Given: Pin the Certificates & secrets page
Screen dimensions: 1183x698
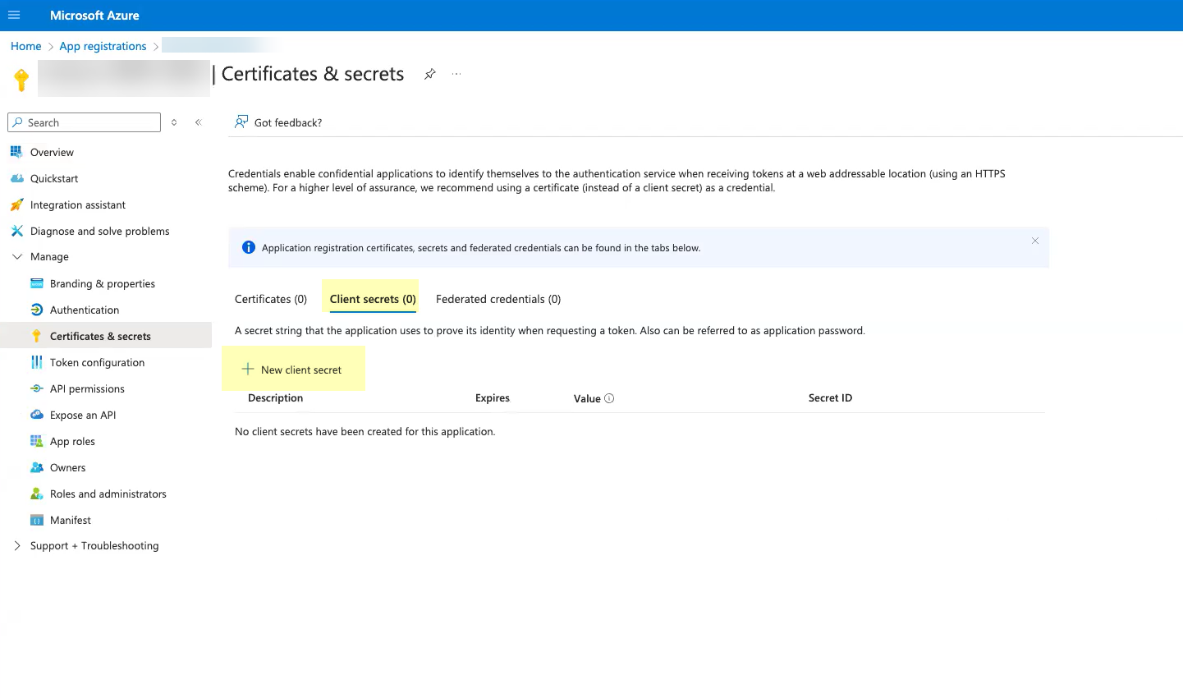Looking at the screenshot, I should pos(429,74).
